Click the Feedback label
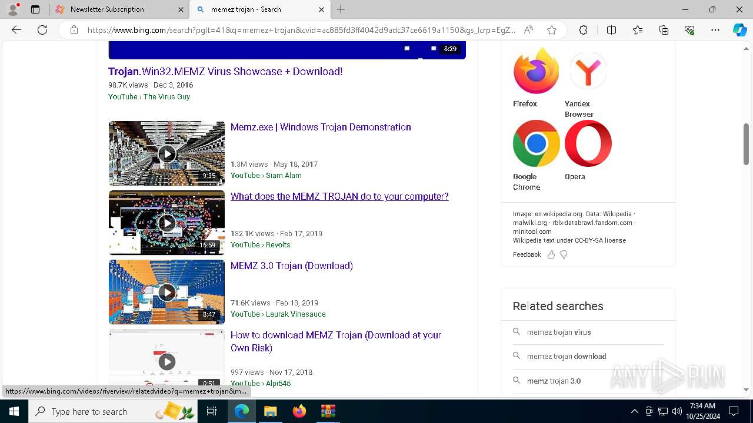The image size is (753, 423). coord(527,254)
